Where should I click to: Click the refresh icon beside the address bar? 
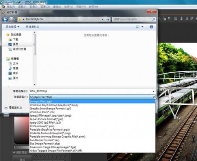tap(108, 19)
